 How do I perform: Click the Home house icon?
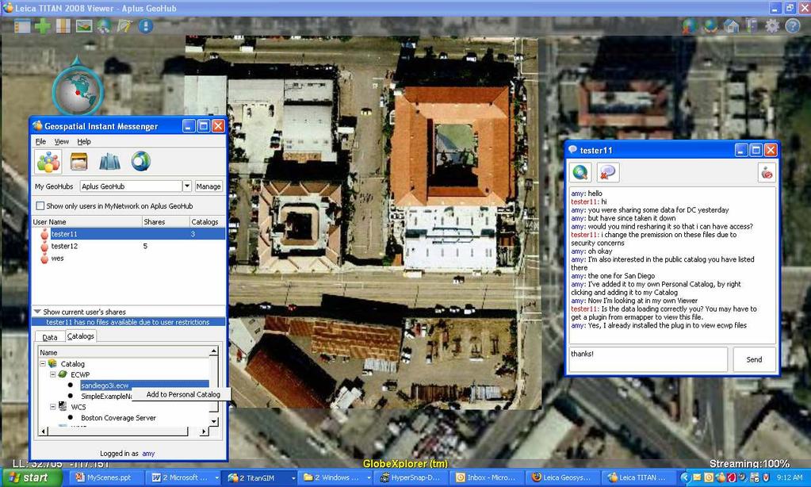pyautogui.click(x=732, y=25)
